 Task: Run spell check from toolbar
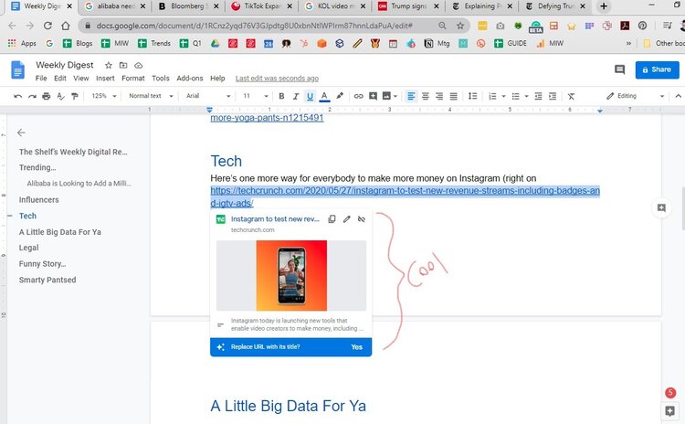coord(60,96)
